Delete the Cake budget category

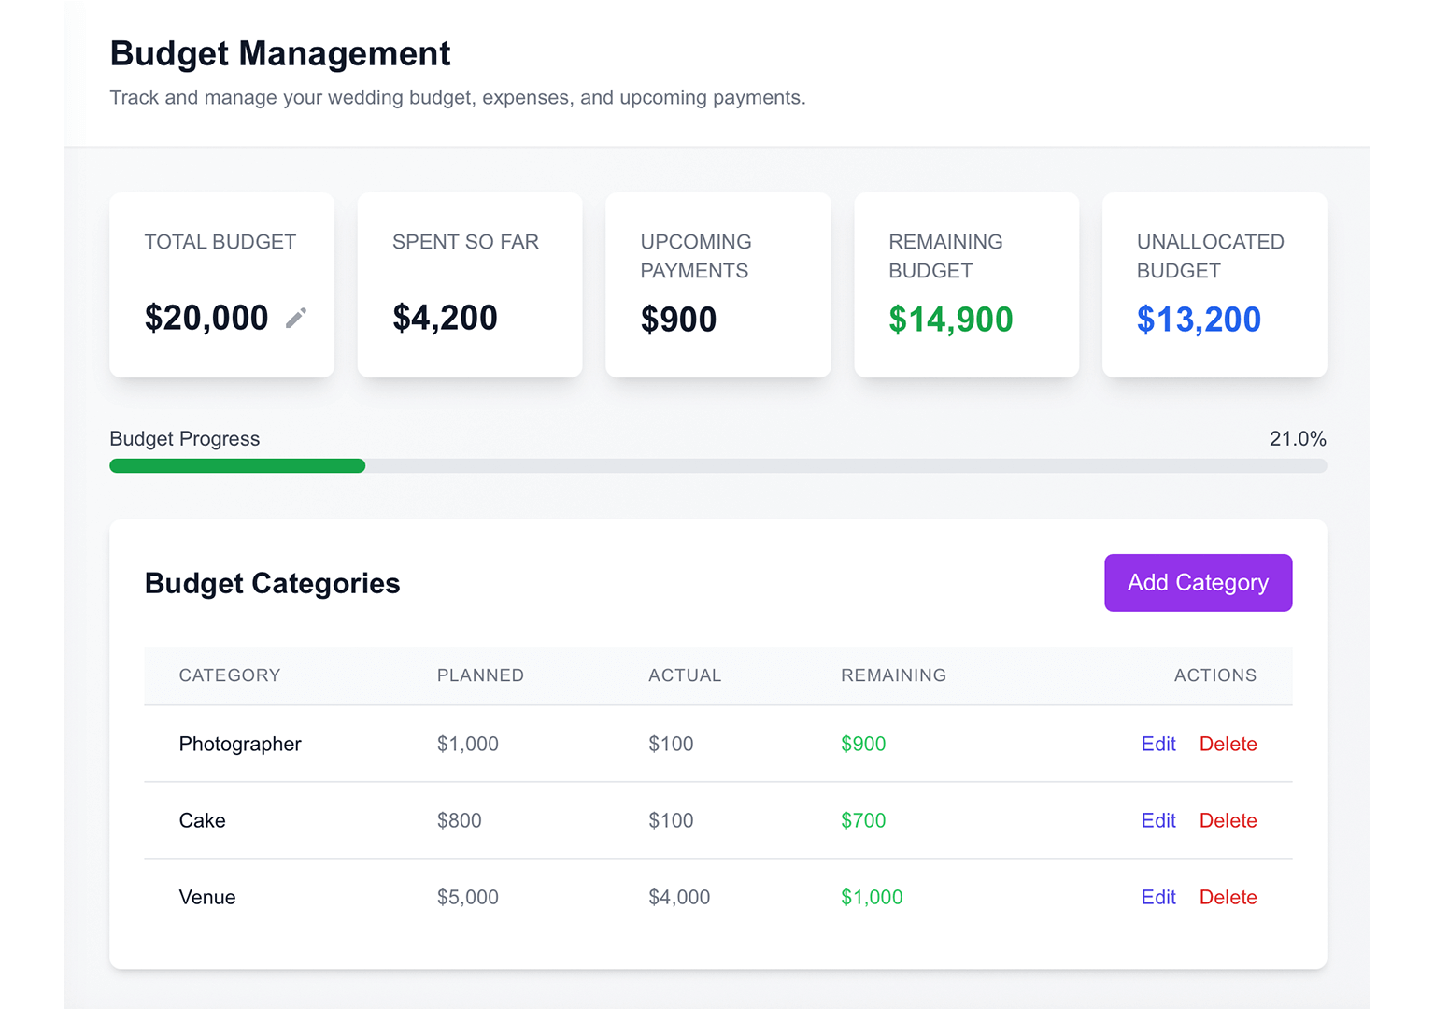[1228, 820]
